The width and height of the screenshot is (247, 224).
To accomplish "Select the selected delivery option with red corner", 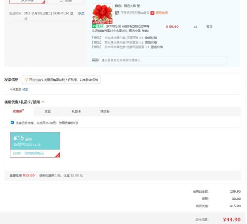I will (x=27, y=1).
